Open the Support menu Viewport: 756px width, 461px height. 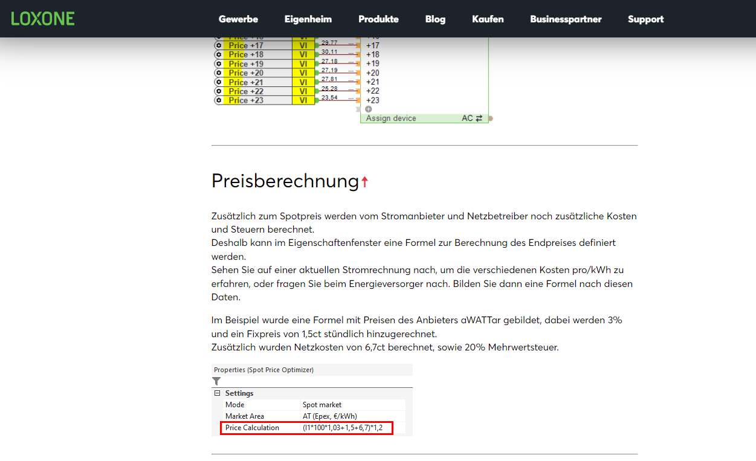tap(645, 19)
